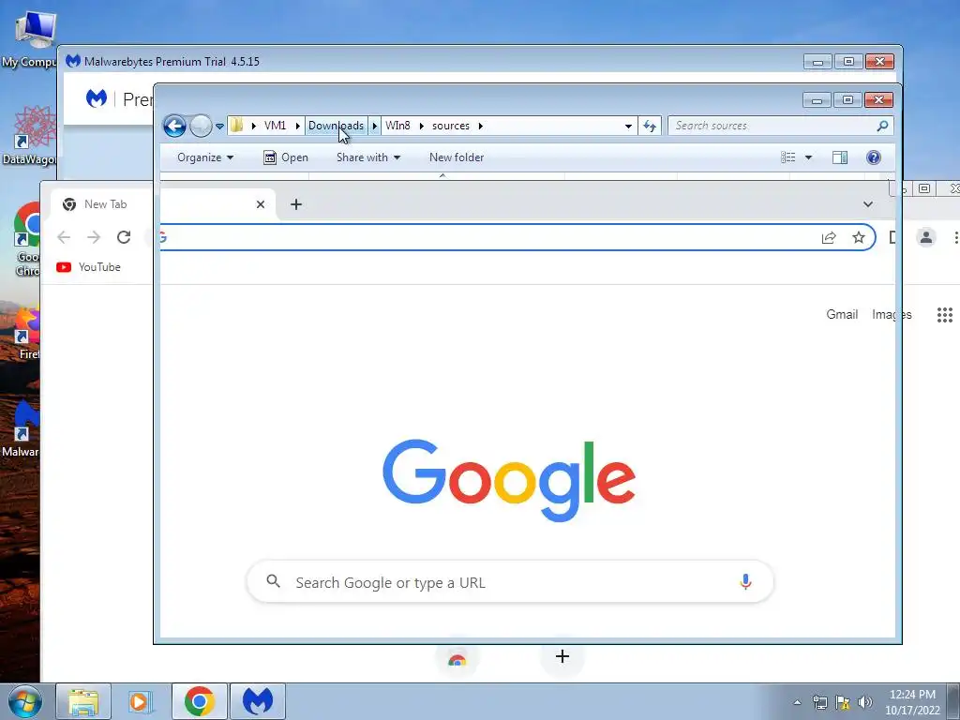Open Action Center flag icon
The width and height of the screenshot is (960, 720).
tap(843, 702)
